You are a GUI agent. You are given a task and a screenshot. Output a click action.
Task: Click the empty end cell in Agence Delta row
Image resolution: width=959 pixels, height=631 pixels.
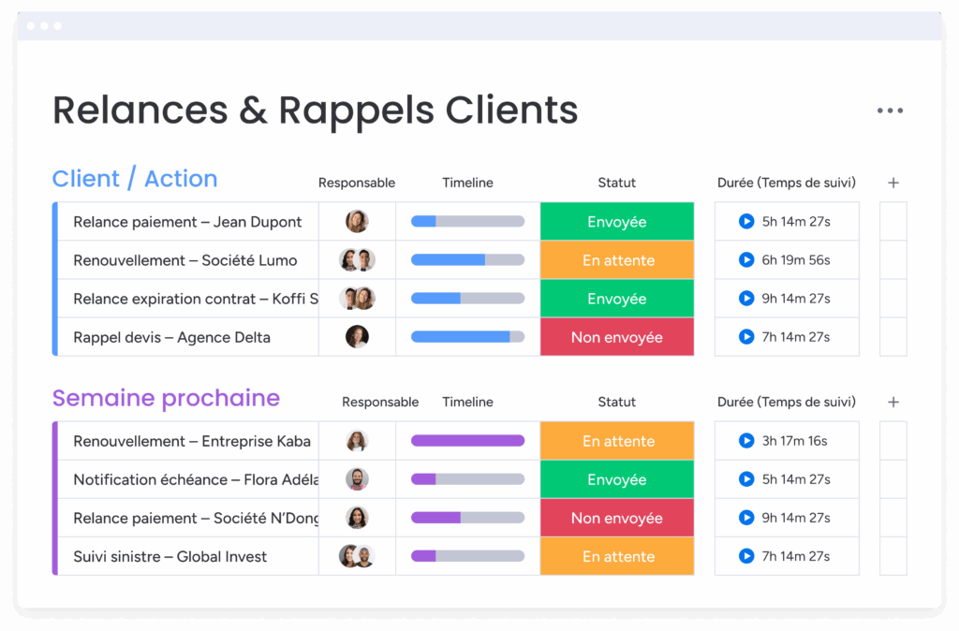coord(893,337)
